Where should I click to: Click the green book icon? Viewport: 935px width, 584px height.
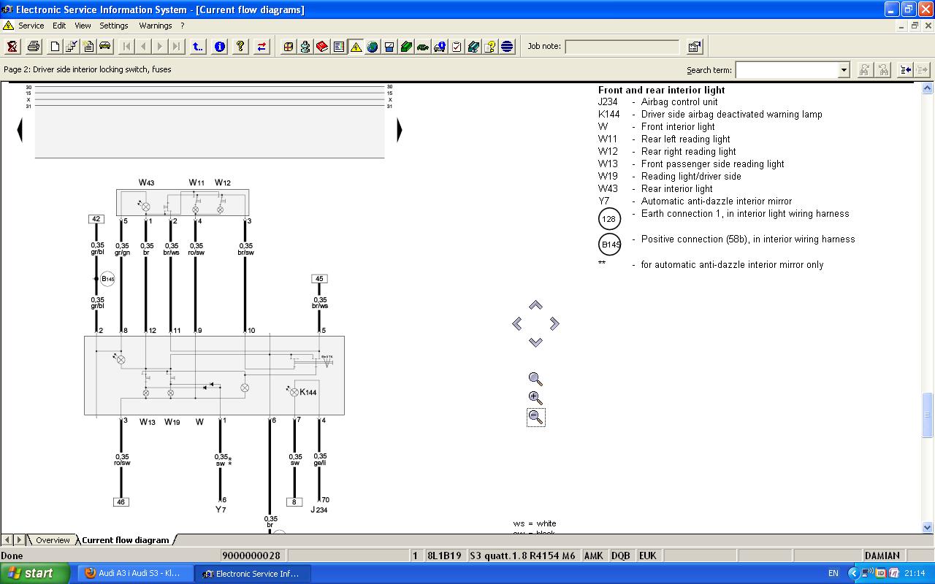coord(406,47)
